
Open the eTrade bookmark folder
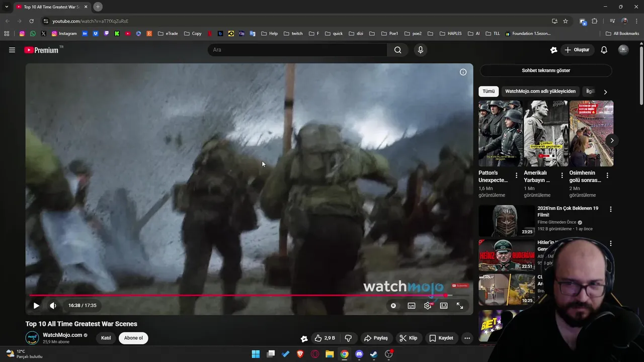(168, 34)
